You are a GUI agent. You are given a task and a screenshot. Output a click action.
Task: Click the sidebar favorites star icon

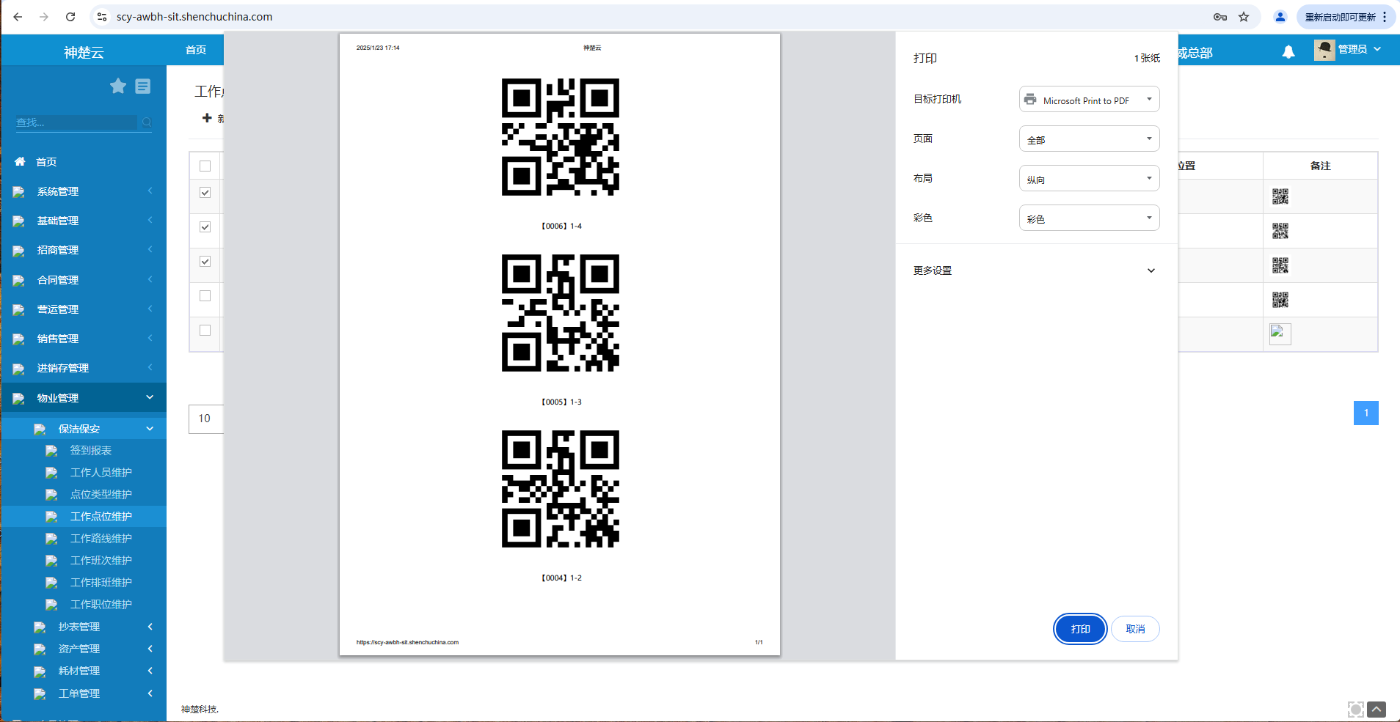pos(118,86)
